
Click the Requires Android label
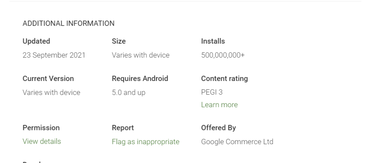[x=140, y=78]
